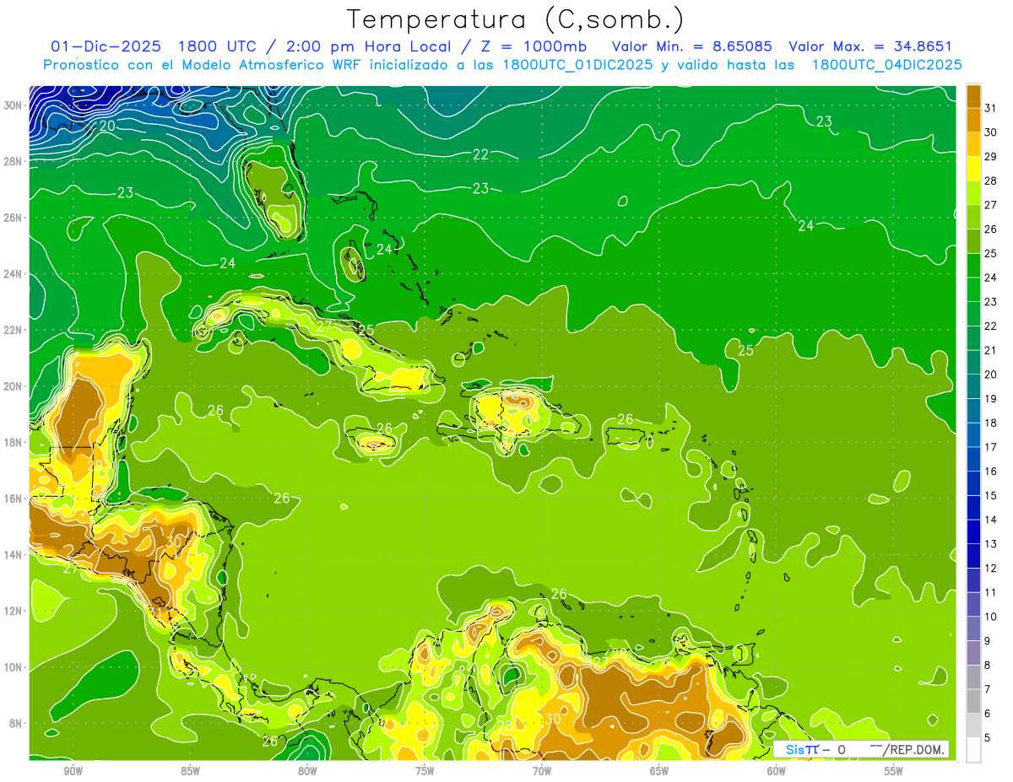1013x782 pixels.
Task: Click the pressure level "Z = 1000mb"
Action: coord(534,46)
